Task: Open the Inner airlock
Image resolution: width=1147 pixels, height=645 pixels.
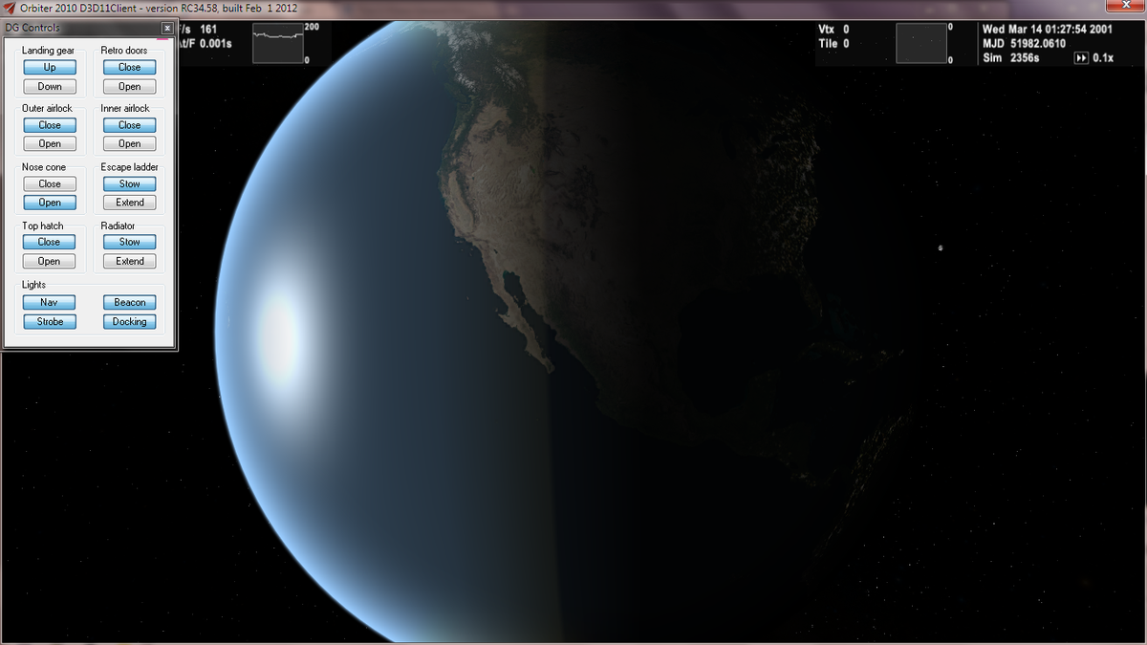Action: 130,144
